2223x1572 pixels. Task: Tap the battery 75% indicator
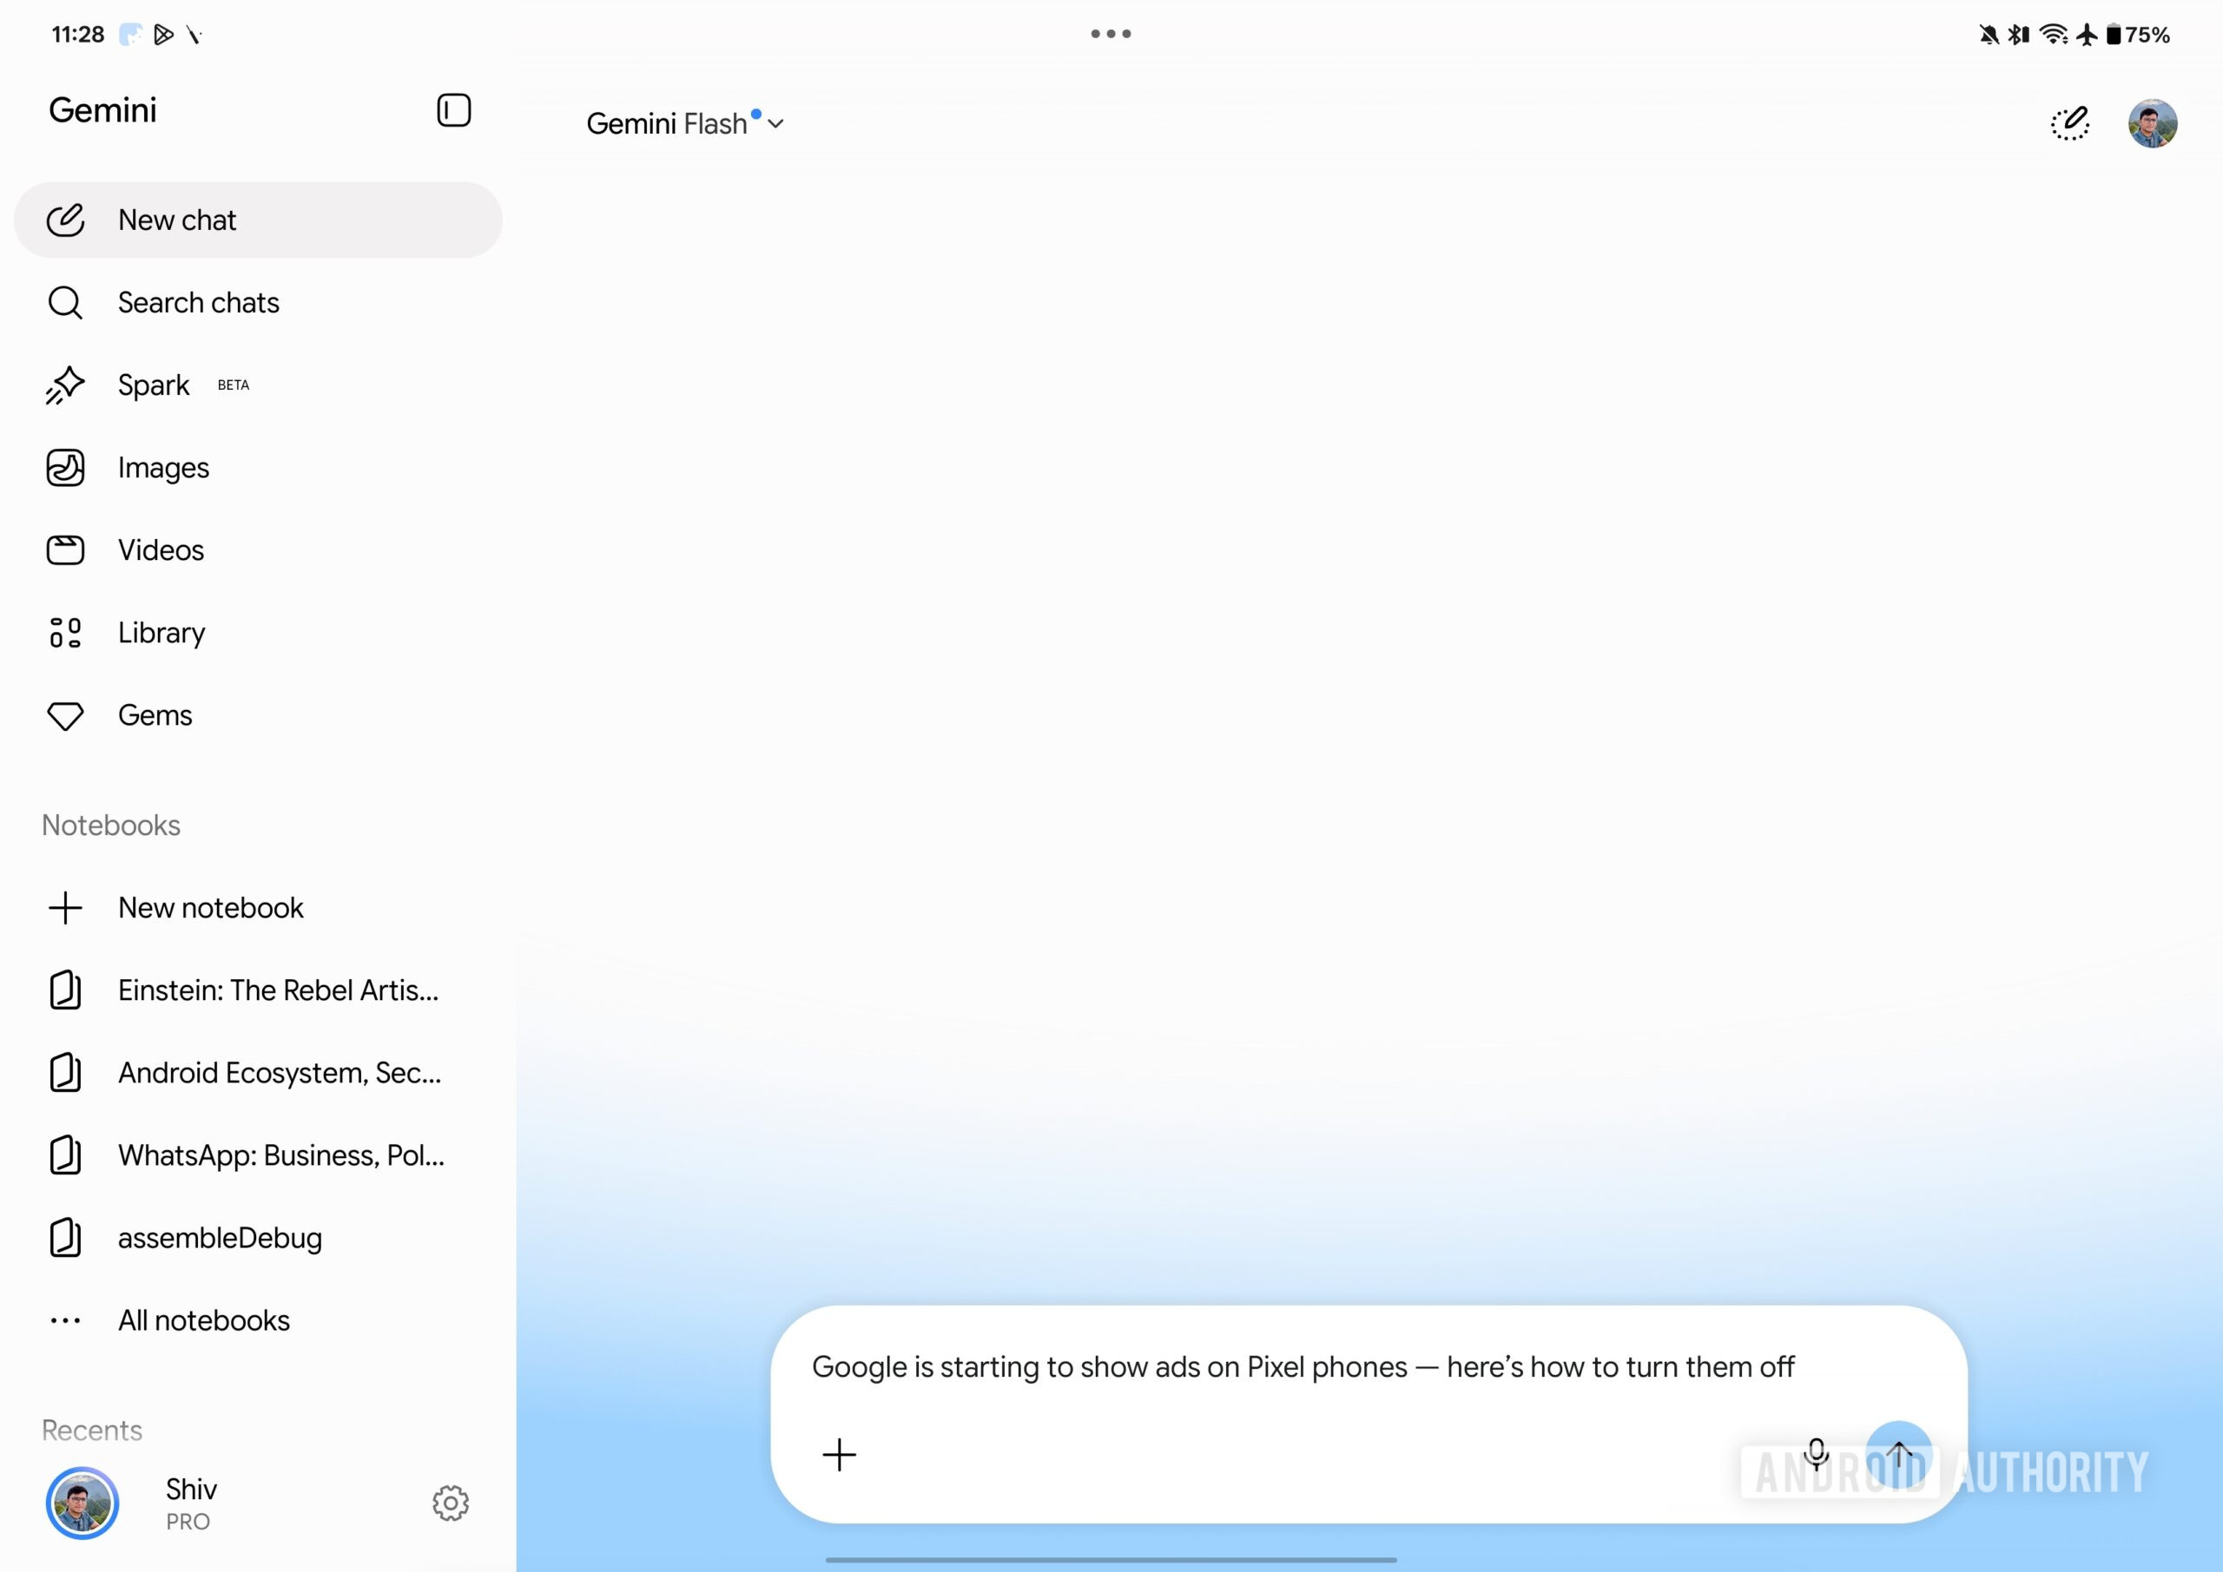click(2138, 35)
